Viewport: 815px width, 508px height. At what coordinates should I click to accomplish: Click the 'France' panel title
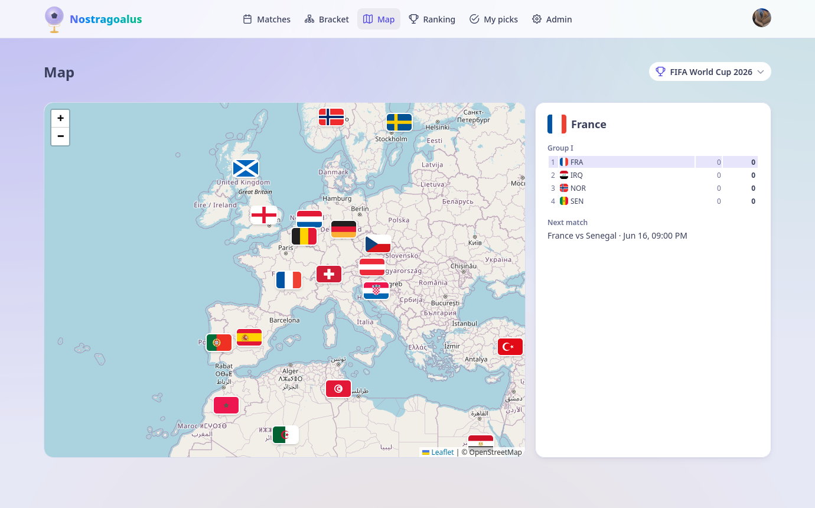tap(589, 125)
